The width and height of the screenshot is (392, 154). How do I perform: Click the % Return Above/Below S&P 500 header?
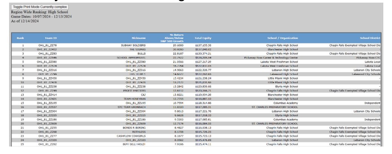pos(172,38)
